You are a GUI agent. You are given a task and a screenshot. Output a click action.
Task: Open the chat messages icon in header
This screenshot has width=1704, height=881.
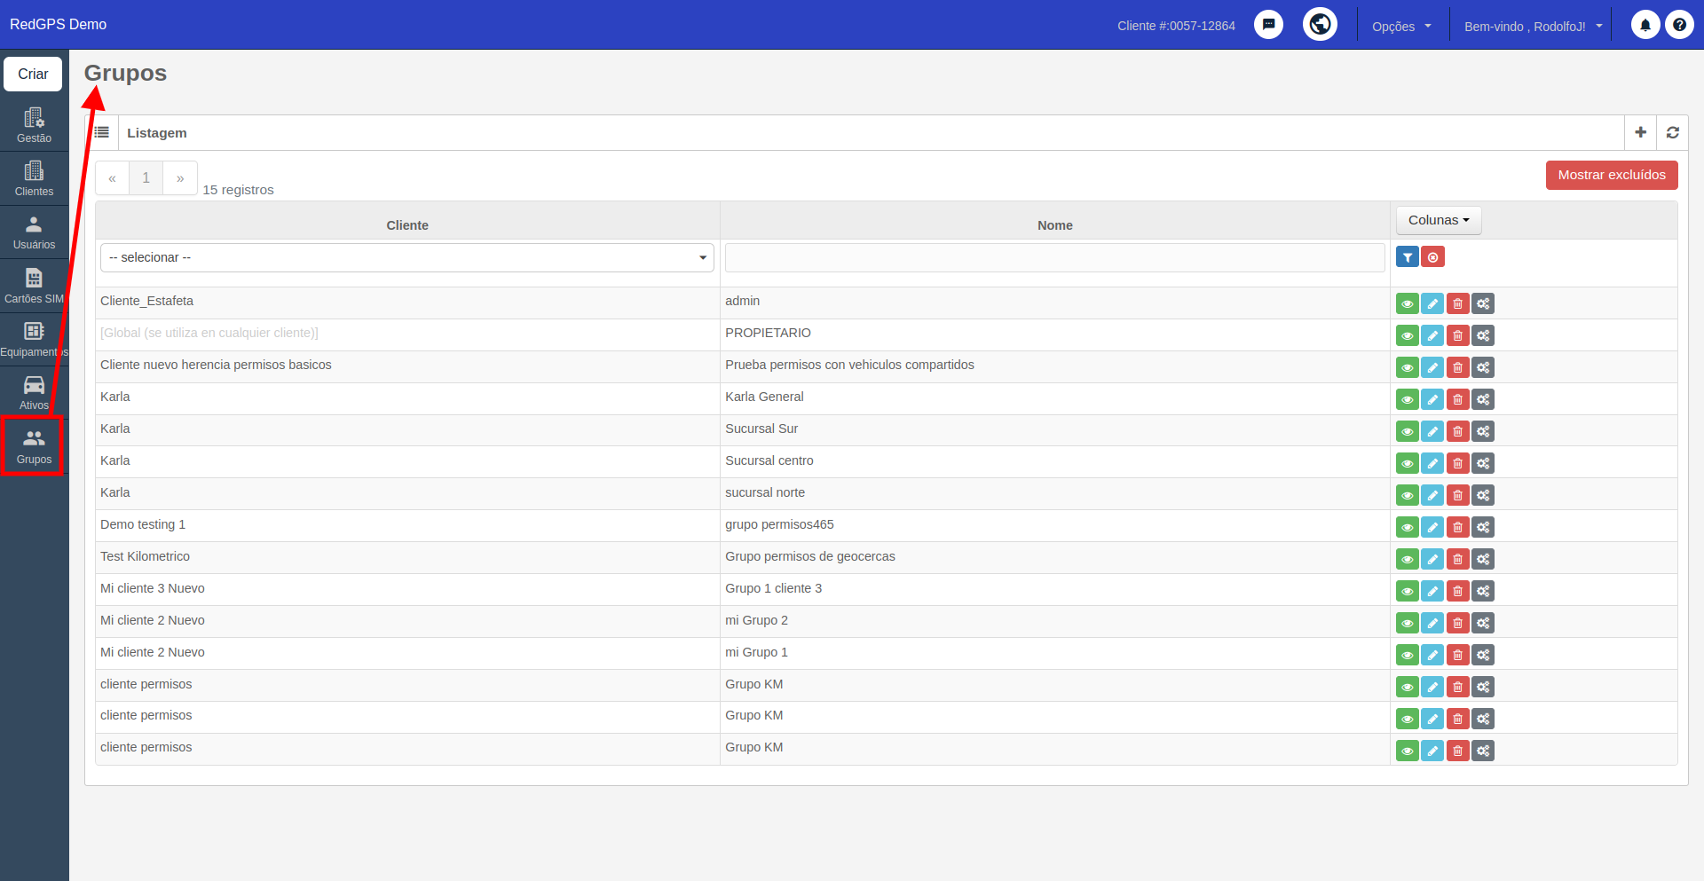(1268, 25)
